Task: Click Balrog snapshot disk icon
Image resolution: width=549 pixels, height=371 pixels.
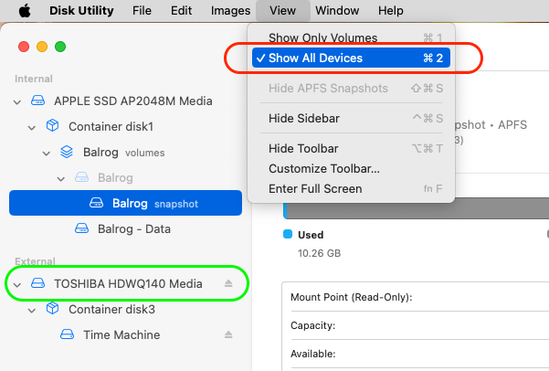Action: point(96,203)
